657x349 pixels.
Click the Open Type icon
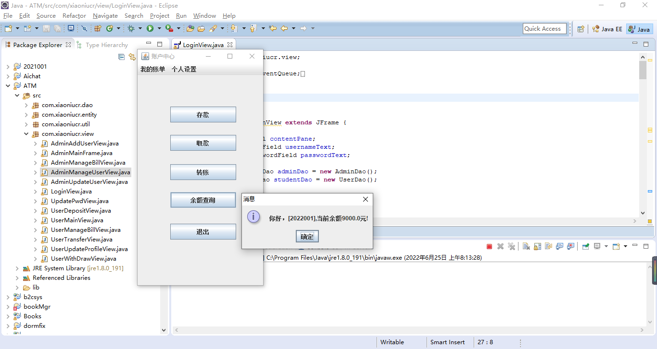pyautogui.click(x=190, y=29)
